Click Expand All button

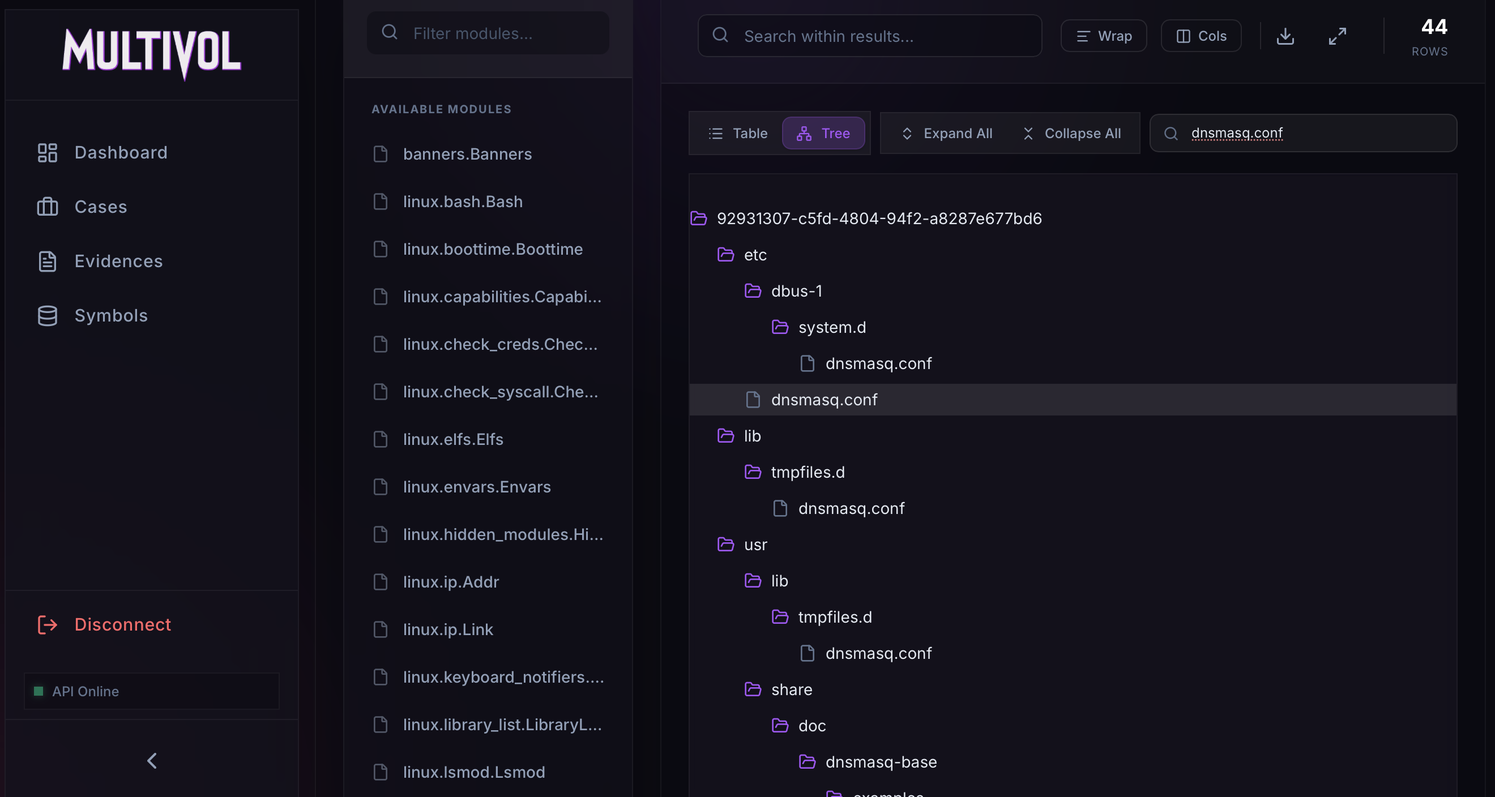coord(947,134)
